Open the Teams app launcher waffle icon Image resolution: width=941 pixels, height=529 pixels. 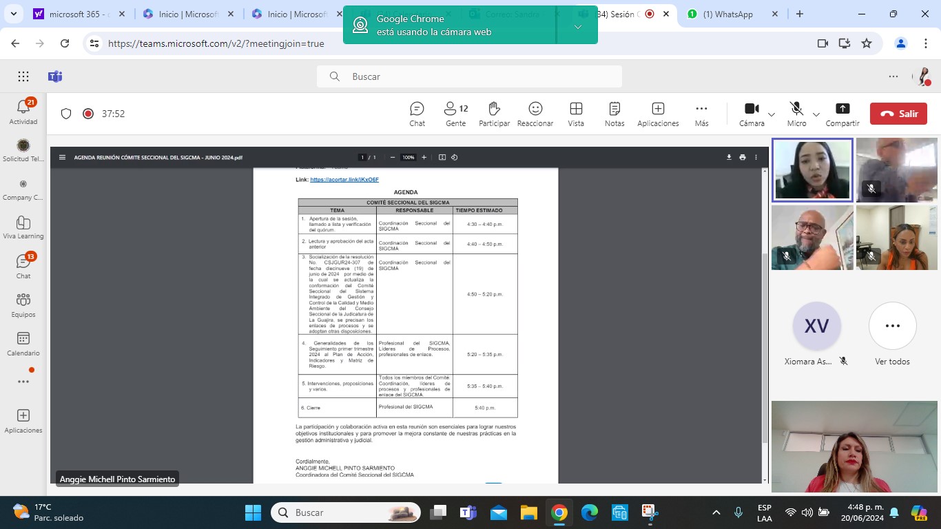[23, 76]
